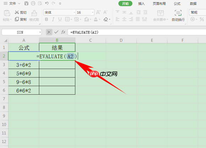Click the Borders grid icon
206x148 pixels.
67,19
